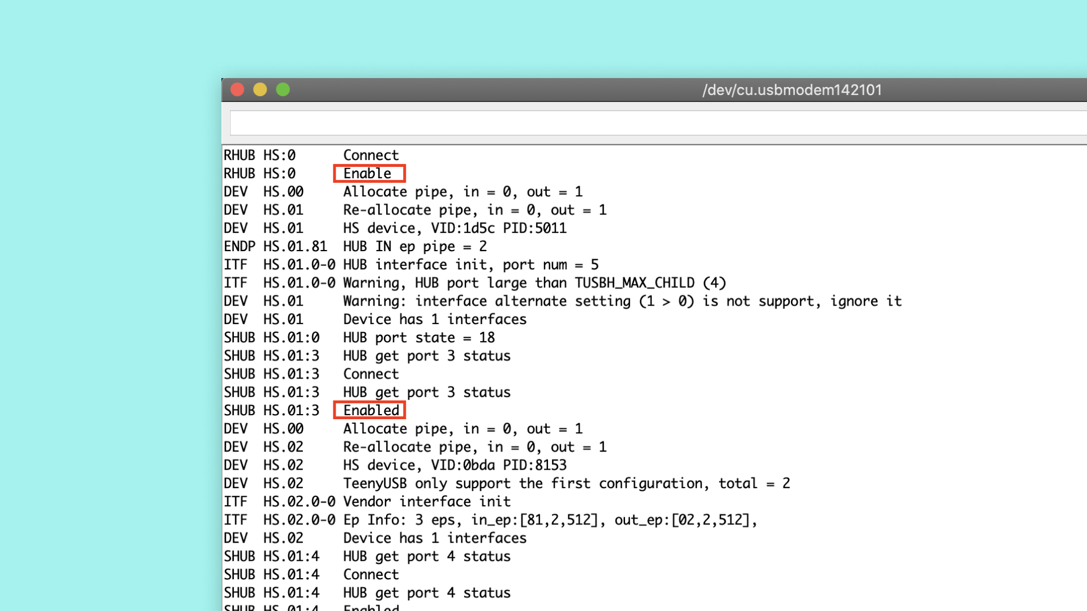Click the red close window button

point(237,90)
